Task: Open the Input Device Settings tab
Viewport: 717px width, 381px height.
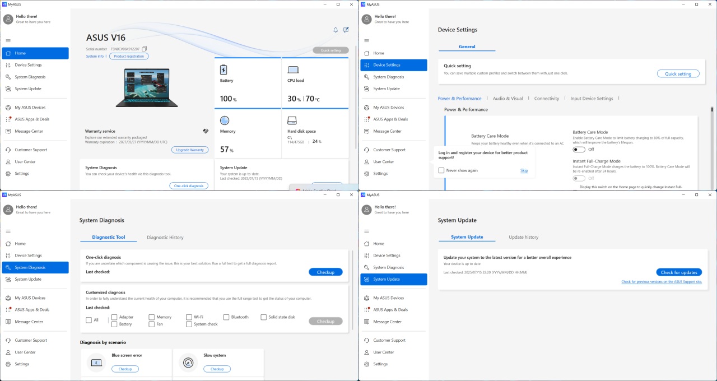Action: tap(592, 99)
